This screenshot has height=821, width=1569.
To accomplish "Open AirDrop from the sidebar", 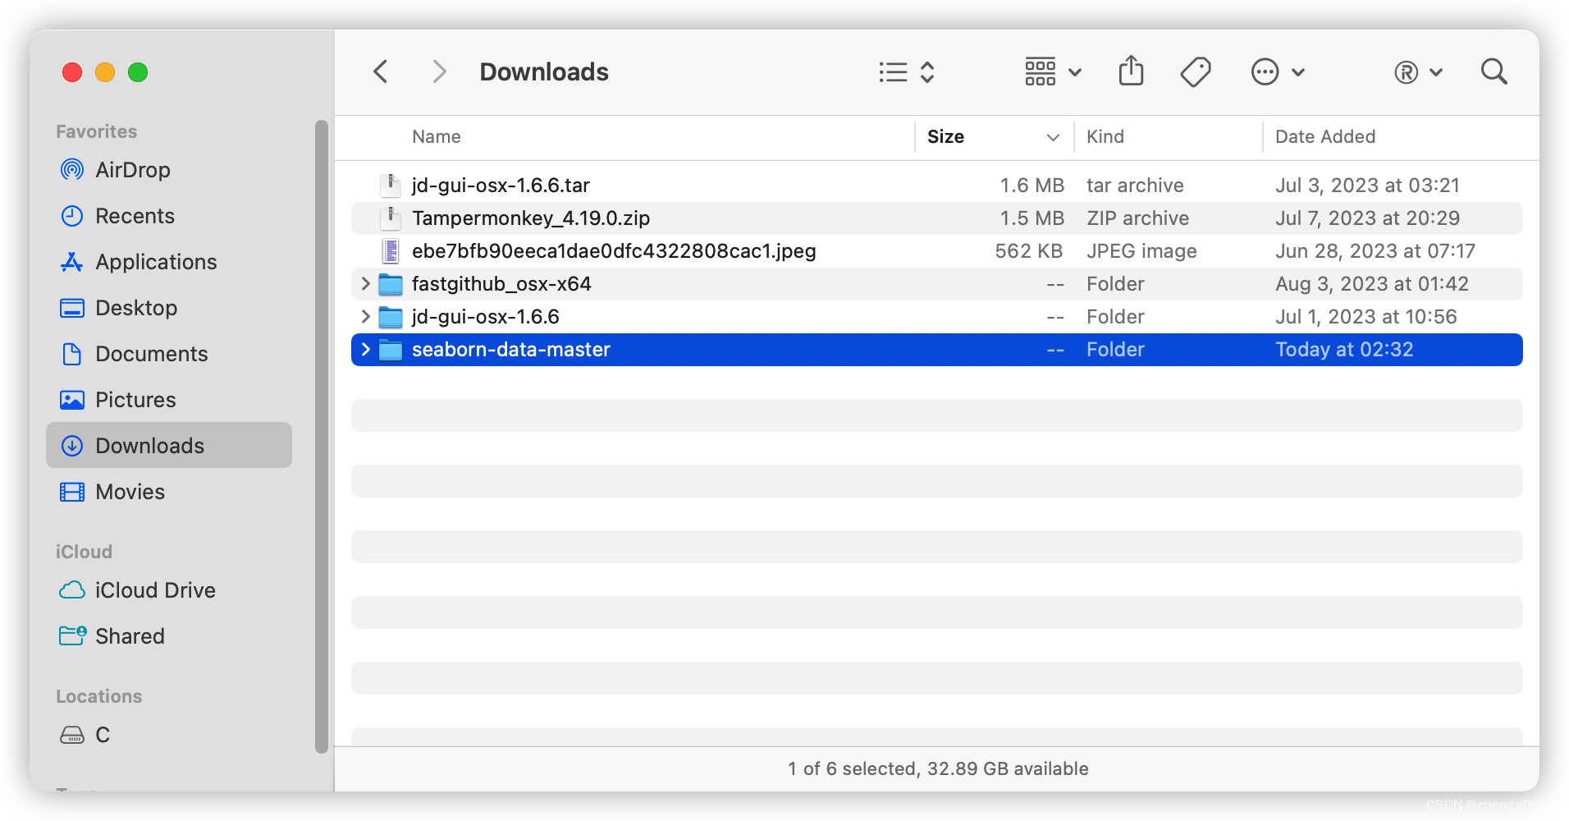I will point(134,170).
